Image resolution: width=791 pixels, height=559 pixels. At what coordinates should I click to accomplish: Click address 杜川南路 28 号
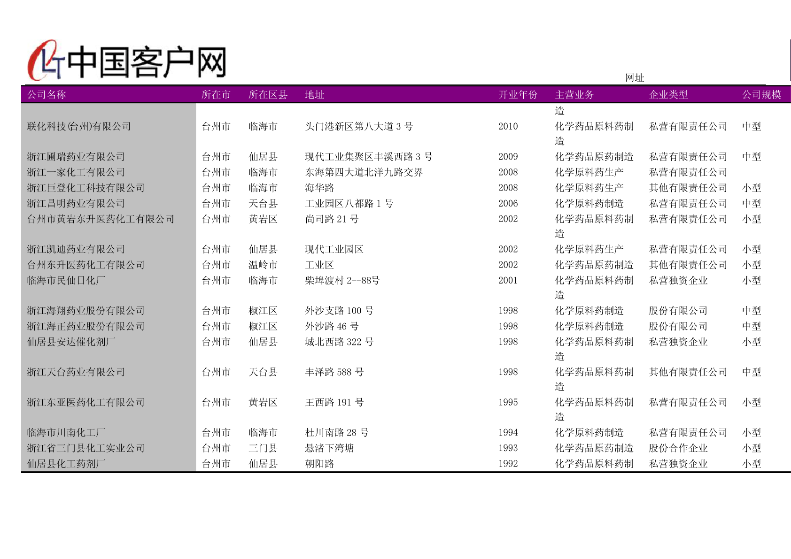click(x=337, y=432)
